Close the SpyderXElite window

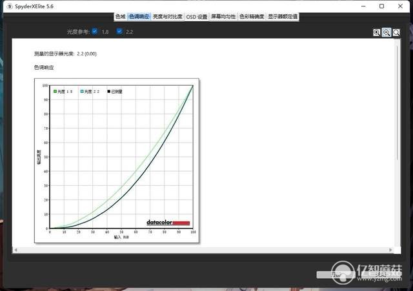tap(400, 6)
